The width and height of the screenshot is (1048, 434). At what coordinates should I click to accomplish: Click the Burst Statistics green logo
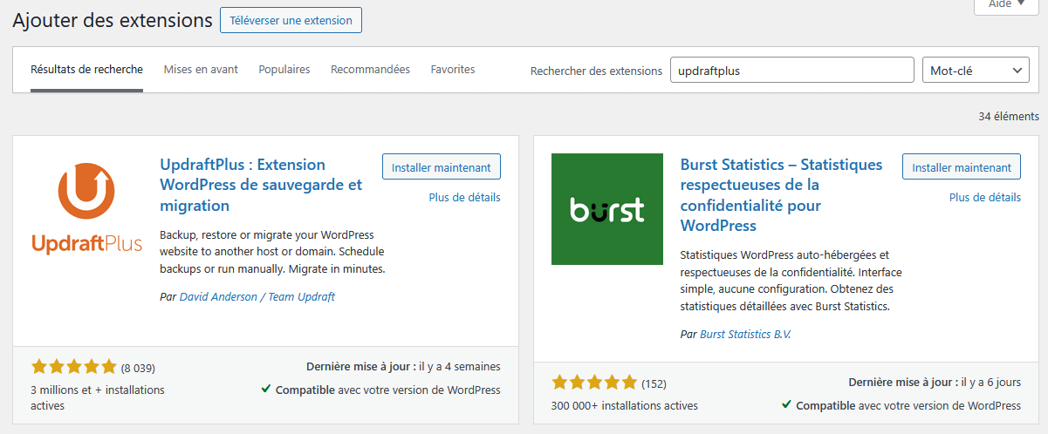(607, 209)
